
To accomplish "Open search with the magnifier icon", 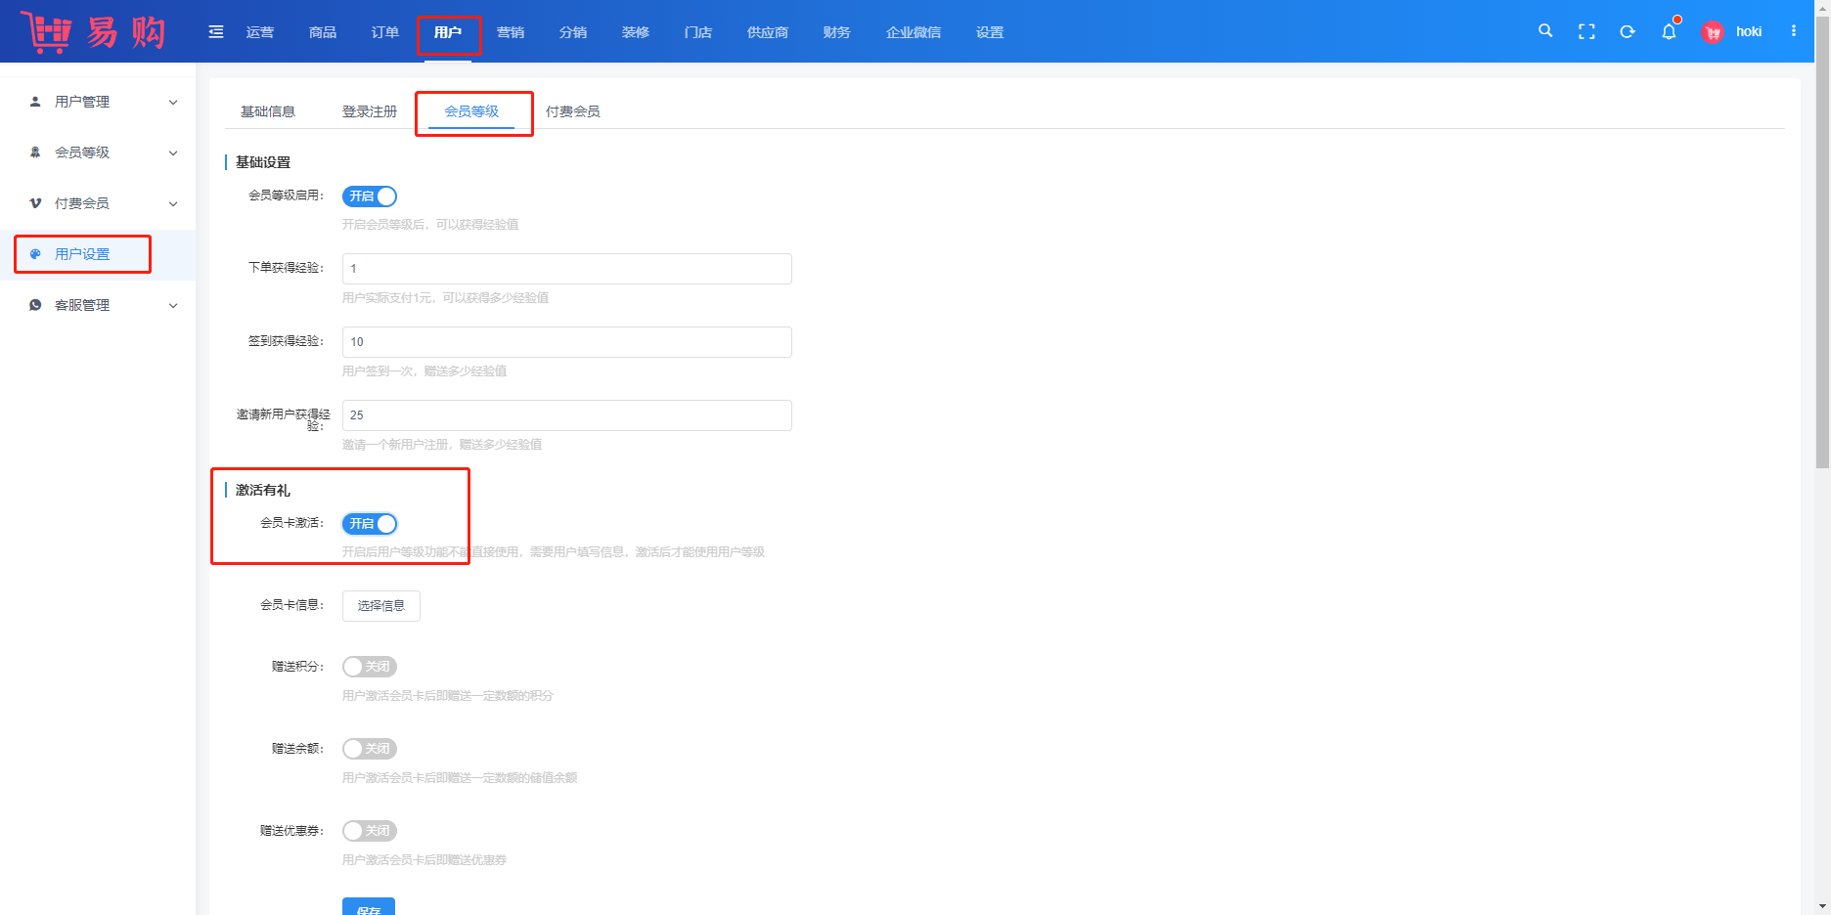I will click(x=1545, y=31).
